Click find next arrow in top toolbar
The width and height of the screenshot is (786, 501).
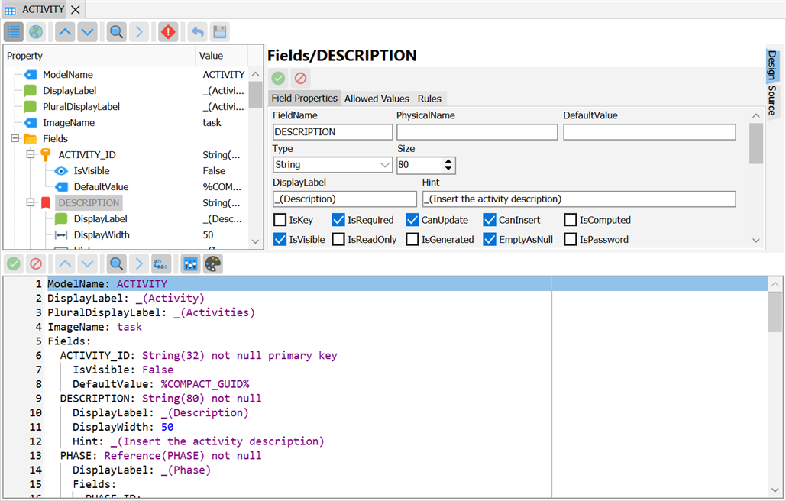tap(139, 32)
